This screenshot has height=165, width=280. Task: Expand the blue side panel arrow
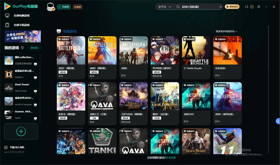click(278, 121)
